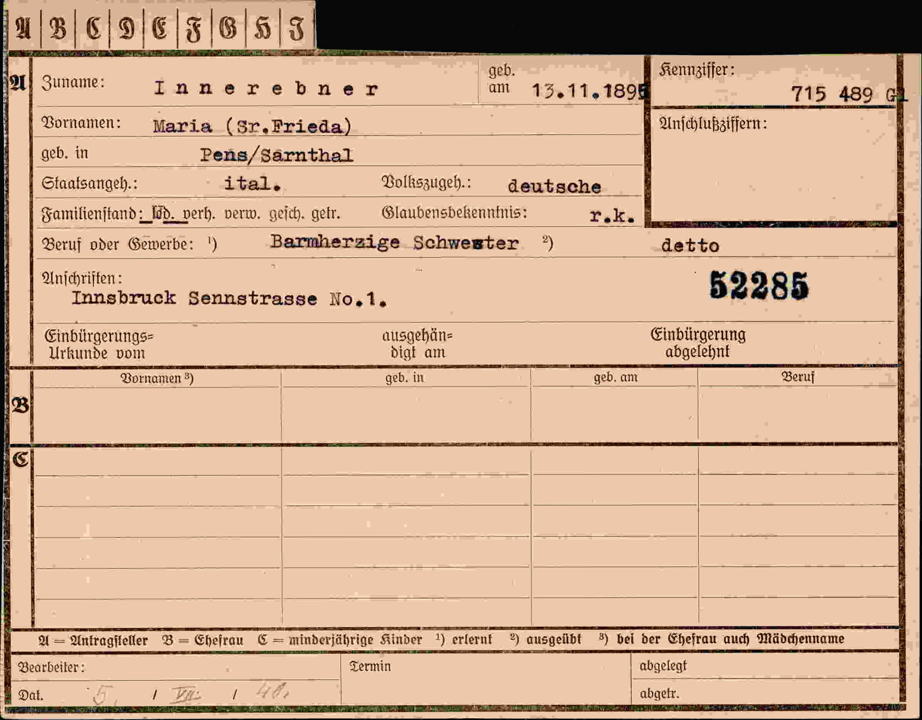Select the index tab letter B
This screenshot has height=720, width=922.
click(x=58, y=29)
